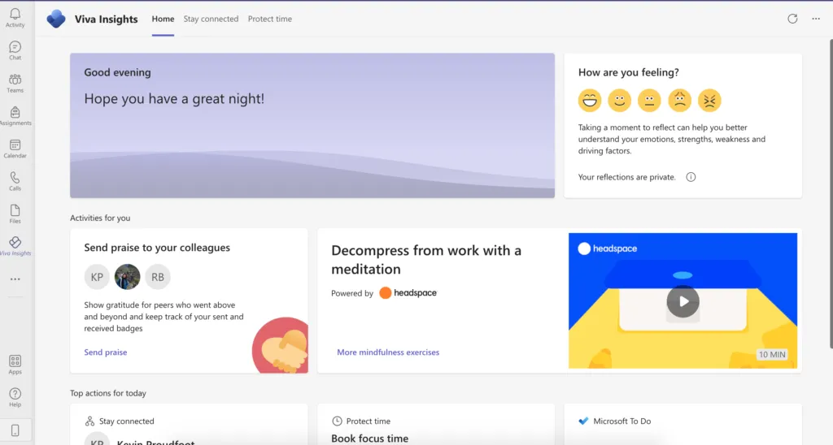833x445 pixels.
Task: Select the very upset squinting emoji
Action: [x=709, y=100]
